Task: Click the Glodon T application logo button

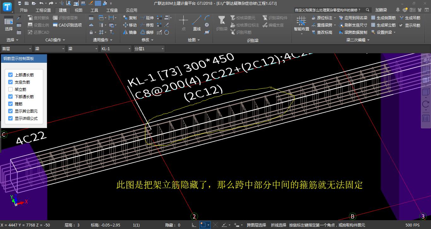Action: (x=7, y=6)
